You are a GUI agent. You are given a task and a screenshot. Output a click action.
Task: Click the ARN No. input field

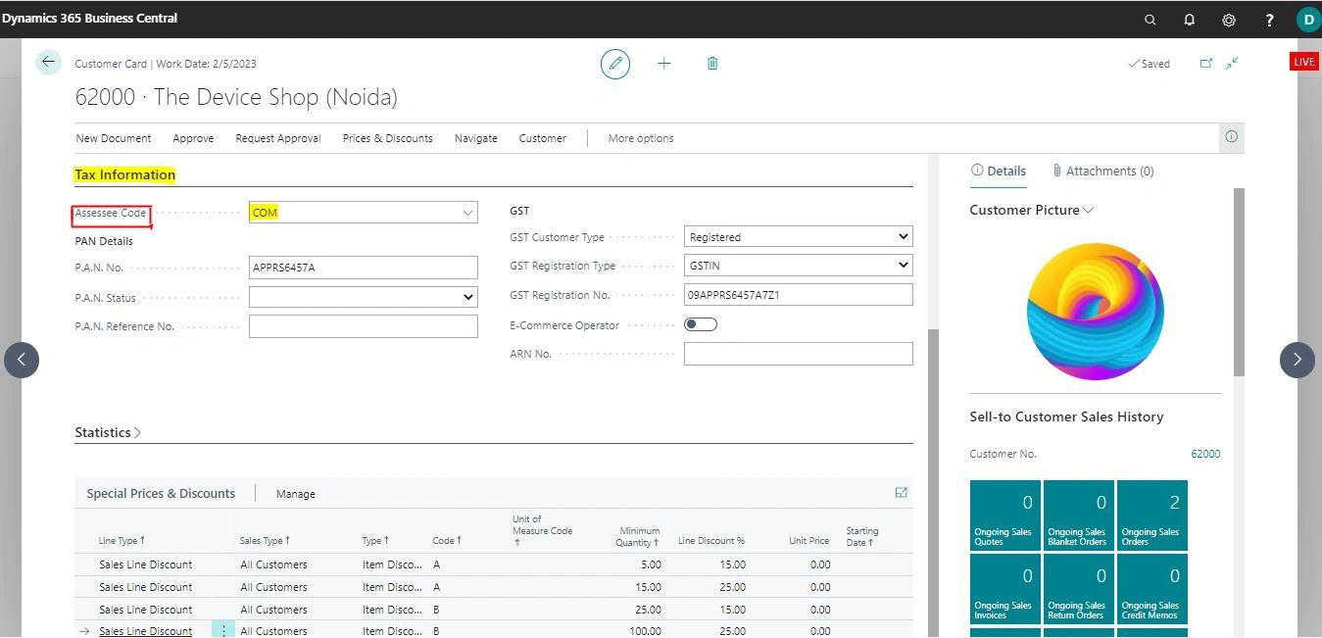point(798,354)
